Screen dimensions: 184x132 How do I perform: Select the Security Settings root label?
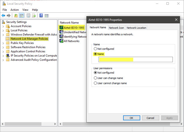click(17, 22)
